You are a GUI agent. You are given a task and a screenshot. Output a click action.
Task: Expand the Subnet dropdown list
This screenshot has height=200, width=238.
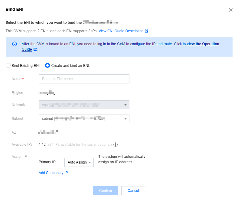(x=84, y=119)
